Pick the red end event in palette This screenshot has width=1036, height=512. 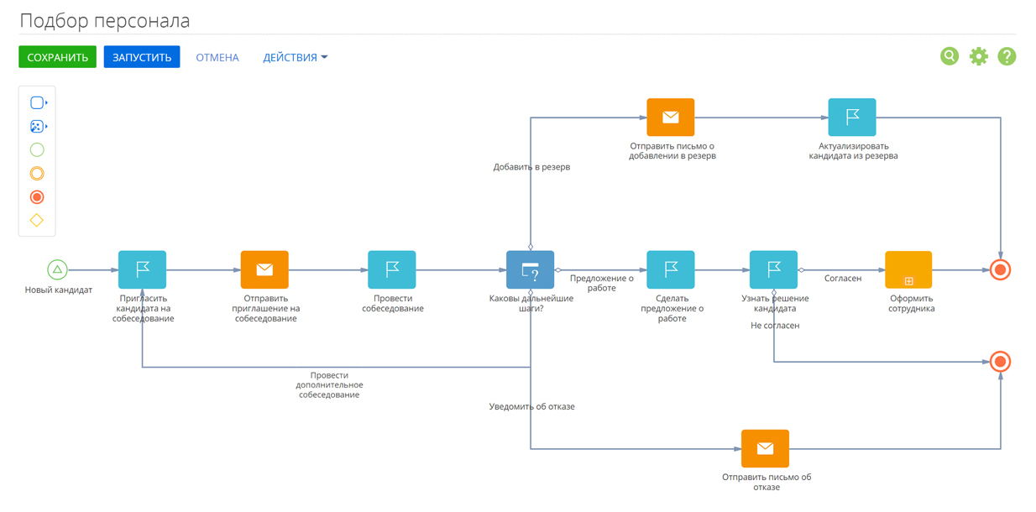(x=37, y=197)
